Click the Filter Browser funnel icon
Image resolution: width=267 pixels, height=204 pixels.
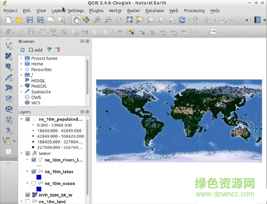click(49, 50)
